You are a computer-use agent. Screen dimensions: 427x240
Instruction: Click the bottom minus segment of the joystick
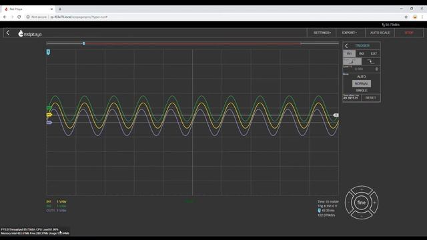[x=362, y=216]
